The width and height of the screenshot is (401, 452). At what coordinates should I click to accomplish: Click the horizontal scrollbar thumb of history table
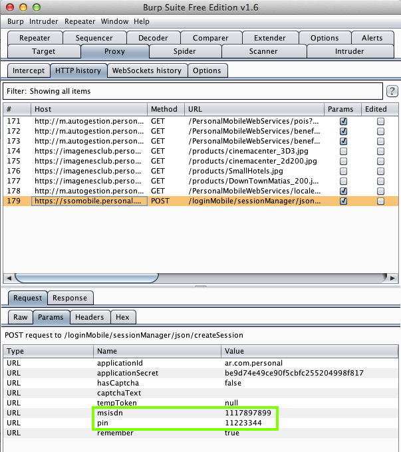tap(86, 278)
